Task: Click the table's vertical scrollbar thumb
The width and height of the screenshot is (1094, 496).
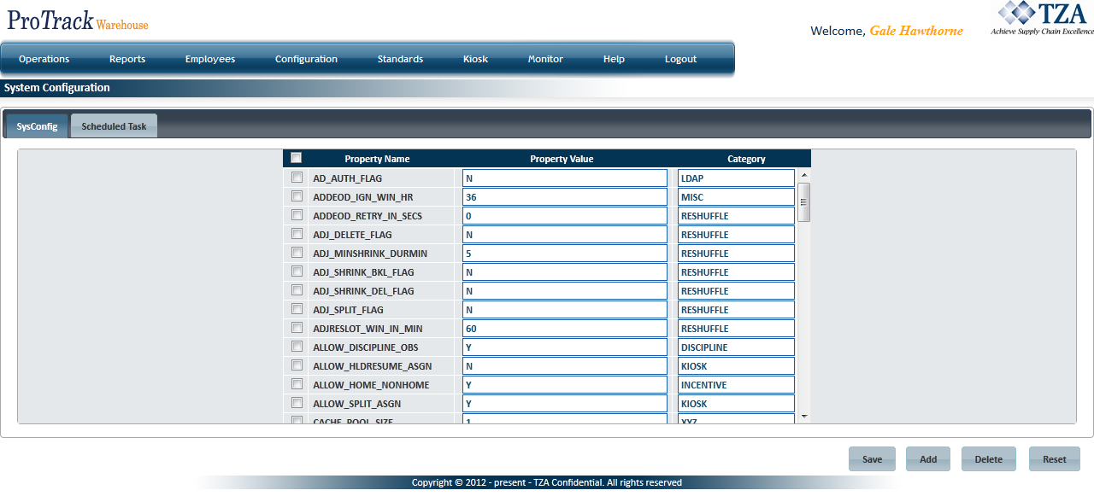Action: point(803,202)
